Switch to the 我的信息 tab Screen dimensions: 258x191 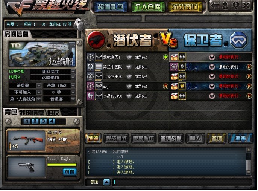pos(32,113)
